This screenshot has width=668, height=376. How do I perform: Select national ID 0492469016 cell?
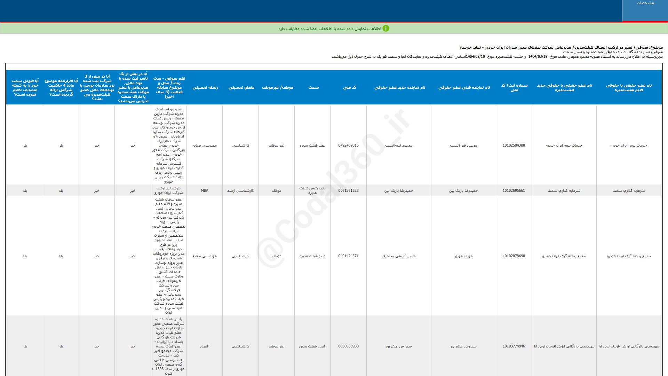tap(348, 145)
